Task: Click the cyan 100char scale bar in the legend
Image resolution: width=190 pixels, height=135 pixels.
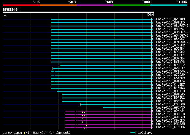Action: click(133, 133)
